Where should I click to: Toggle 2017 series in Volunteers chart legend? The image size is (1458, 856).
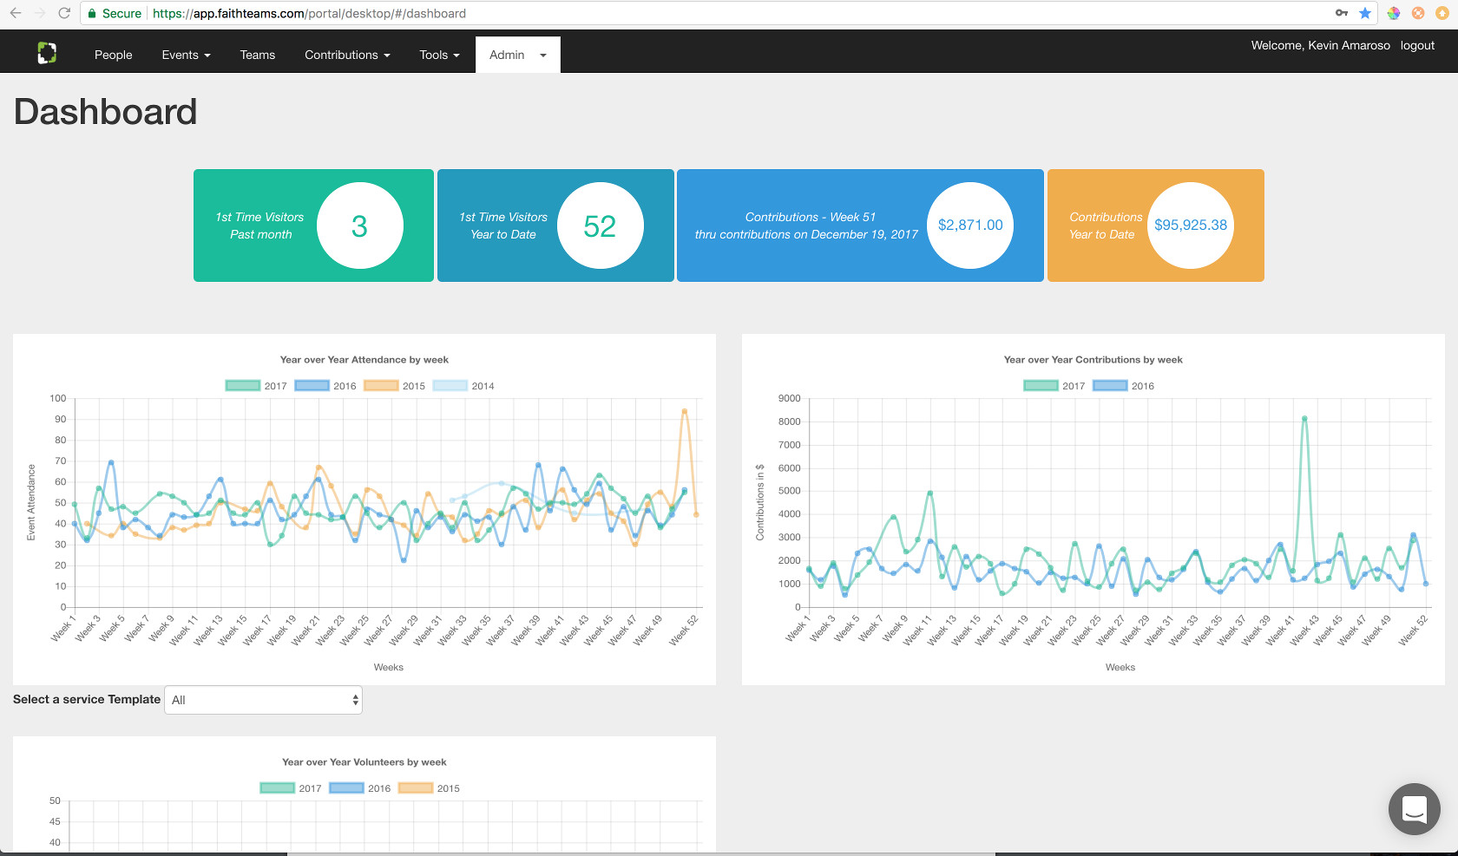click(x=291, y=788)
